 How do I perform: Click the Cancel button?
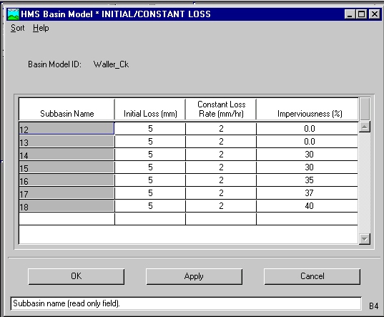[312, 277]
